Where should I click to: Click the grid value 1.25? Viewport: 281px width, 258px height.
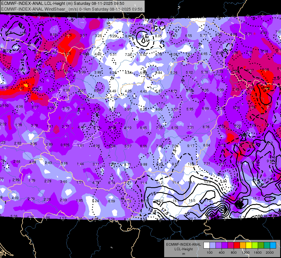(x=68, y=54)
